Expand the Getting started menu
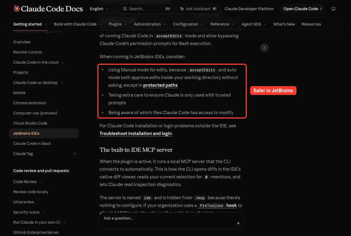The image size is (351, 236). click(x=30, y=24)
